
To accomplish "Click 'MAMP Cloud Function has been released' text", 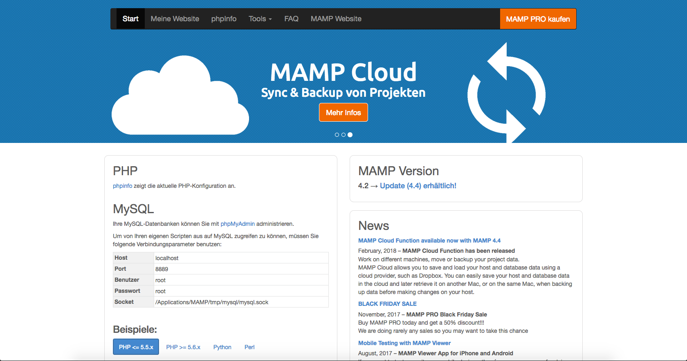I will pos(458,251).
